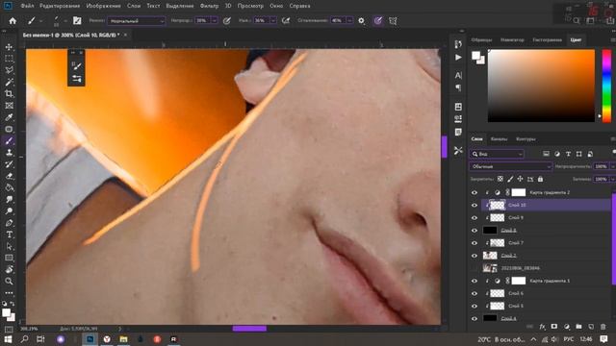Viewport: 616px width, 346px height.
Task: Open the layer filter type dropdown
Action: 497,154
